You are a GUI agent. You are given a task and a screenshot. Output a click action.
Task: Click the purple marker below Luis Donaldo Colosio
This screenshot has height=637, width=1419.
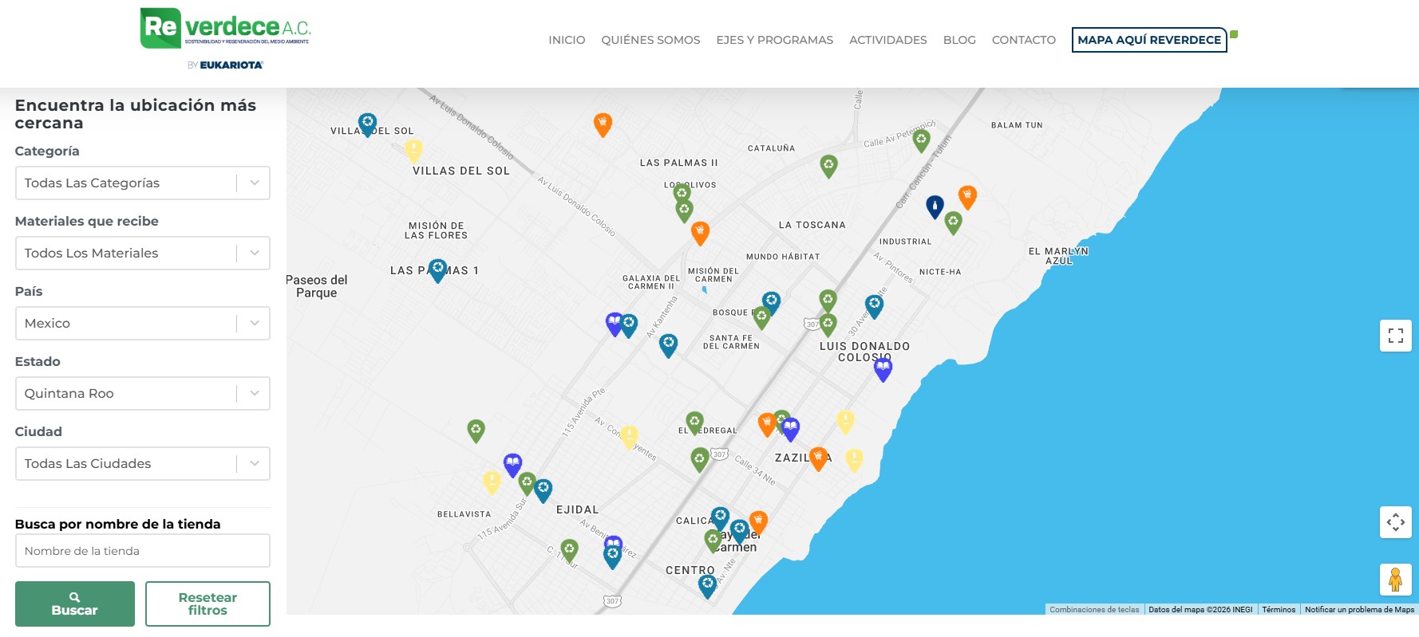click(x=883, y=368)
